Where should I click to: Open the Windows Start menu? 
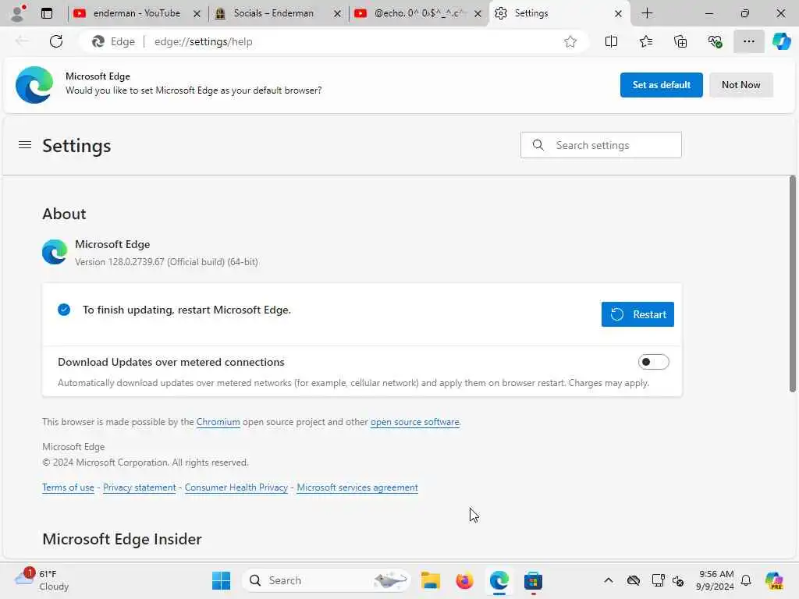(221, 580)
